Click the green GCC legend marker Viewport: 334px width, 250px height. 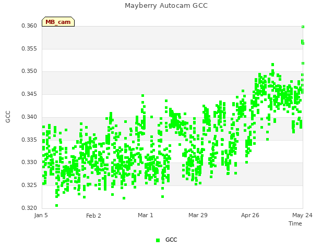(x=158, y=240)
